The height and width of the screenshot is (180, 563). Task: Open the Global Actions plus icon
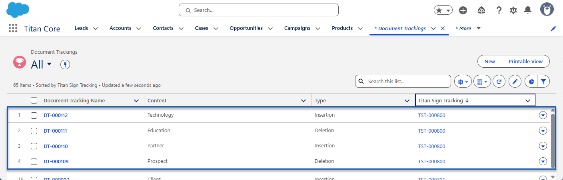463,11
